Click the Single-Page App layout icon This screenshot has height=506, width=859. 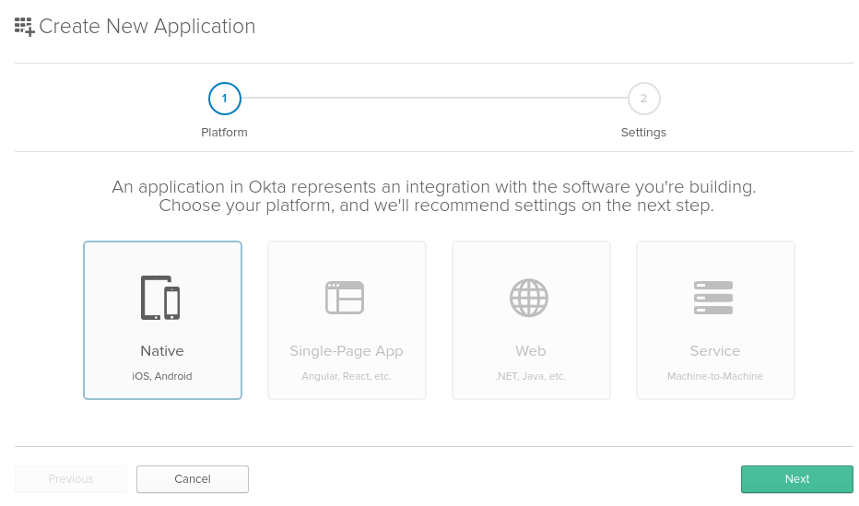click(x=345, y=298)
